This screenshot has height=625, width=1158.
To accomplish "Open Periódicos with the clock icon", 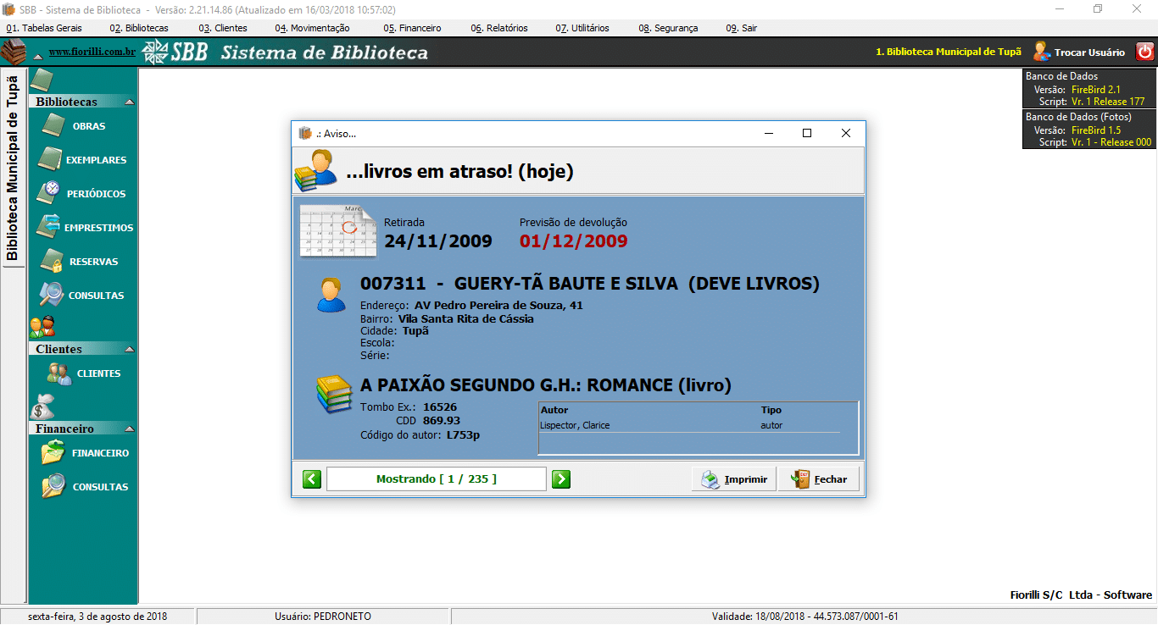I will point(50,194).
